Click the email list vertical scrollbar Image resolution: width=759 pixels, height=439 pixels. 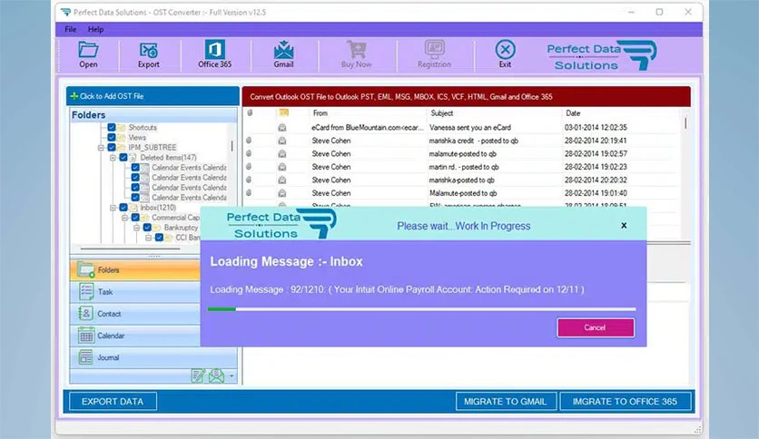tap(685, 122)
